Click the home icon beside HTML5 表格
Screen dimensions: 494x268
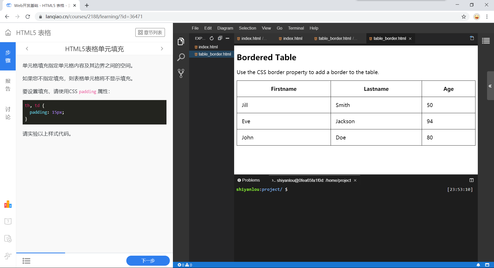click(8, 33)
